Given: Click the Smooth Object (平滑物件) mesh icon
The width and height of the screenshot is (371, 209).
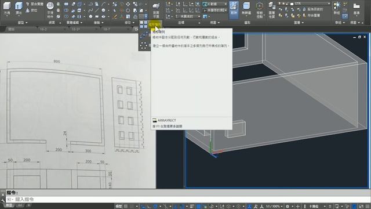Looking at the screenshot, I should [x=50, y=6].
